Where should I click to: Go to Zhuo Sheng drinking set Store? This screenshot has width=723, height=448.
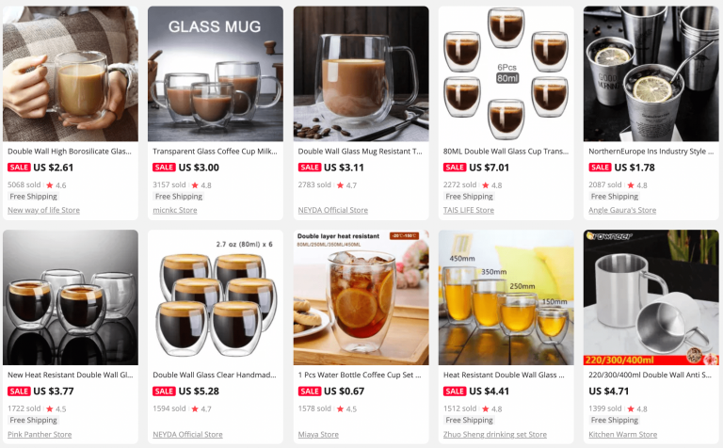[x=495, y=434]
